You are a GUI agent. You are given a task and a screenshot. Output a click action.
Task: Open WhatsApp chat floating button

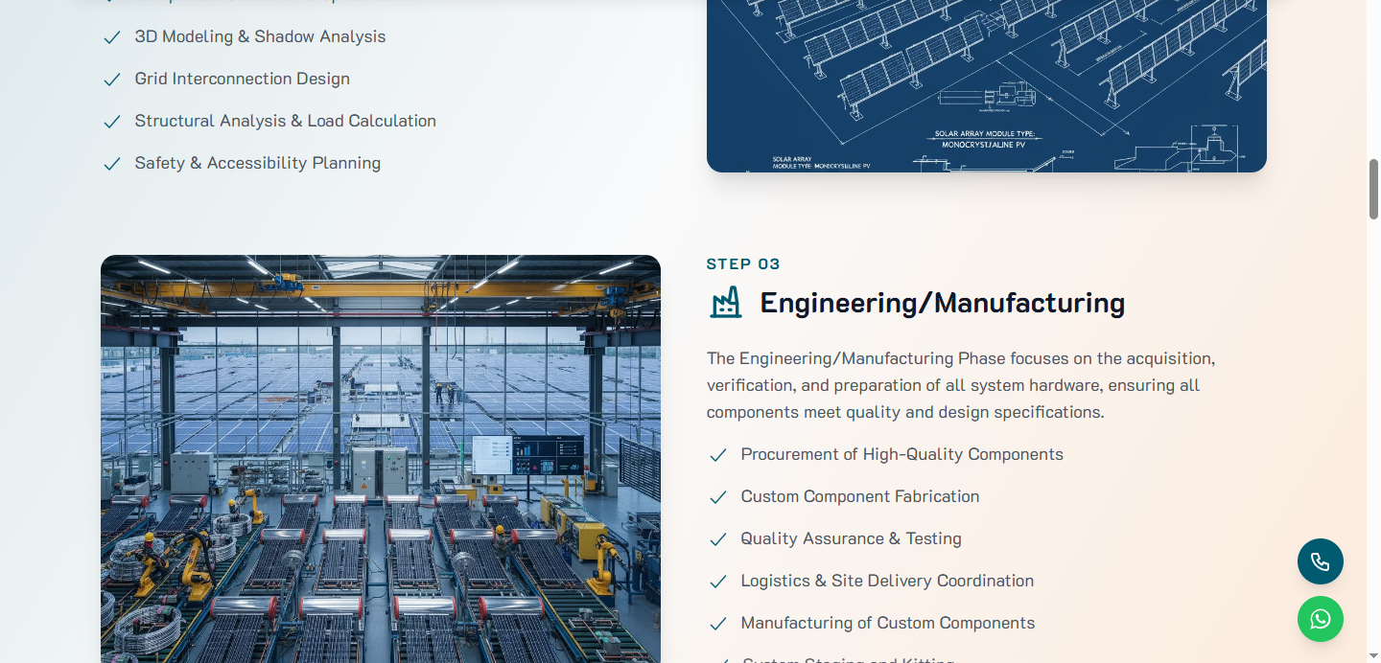click(1321, 619)
